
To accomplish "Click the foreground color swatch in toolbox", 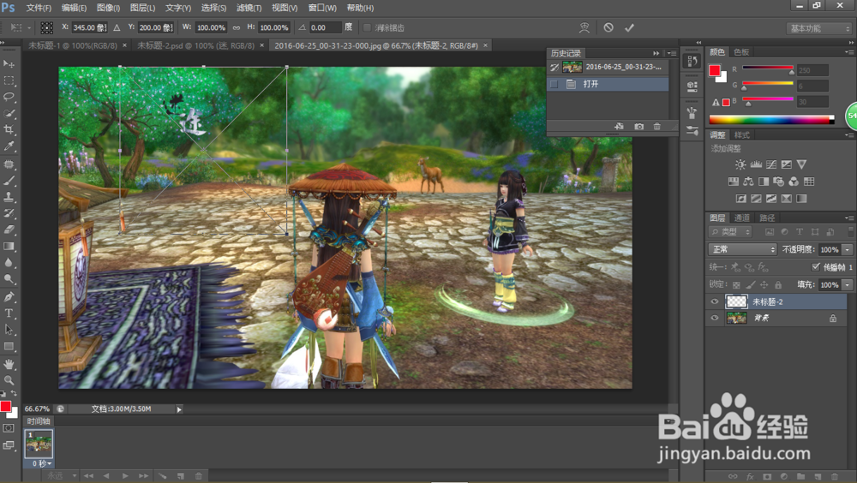I will [x=5, y=406].
